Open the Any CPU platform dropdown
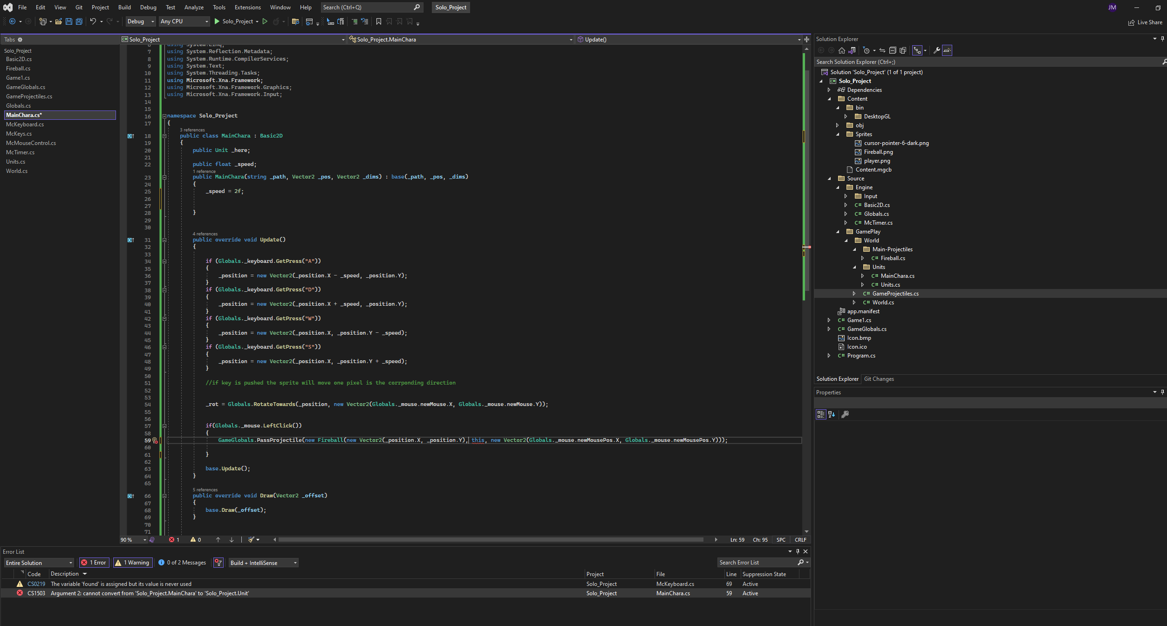Viewport: 1167px width, 626px height. (184, 21)
